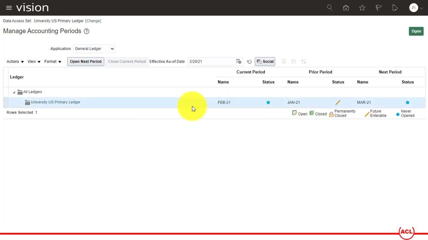
Task: Click the JAN-21 prior period pencil status icon
Action: [x=338, y=102]
